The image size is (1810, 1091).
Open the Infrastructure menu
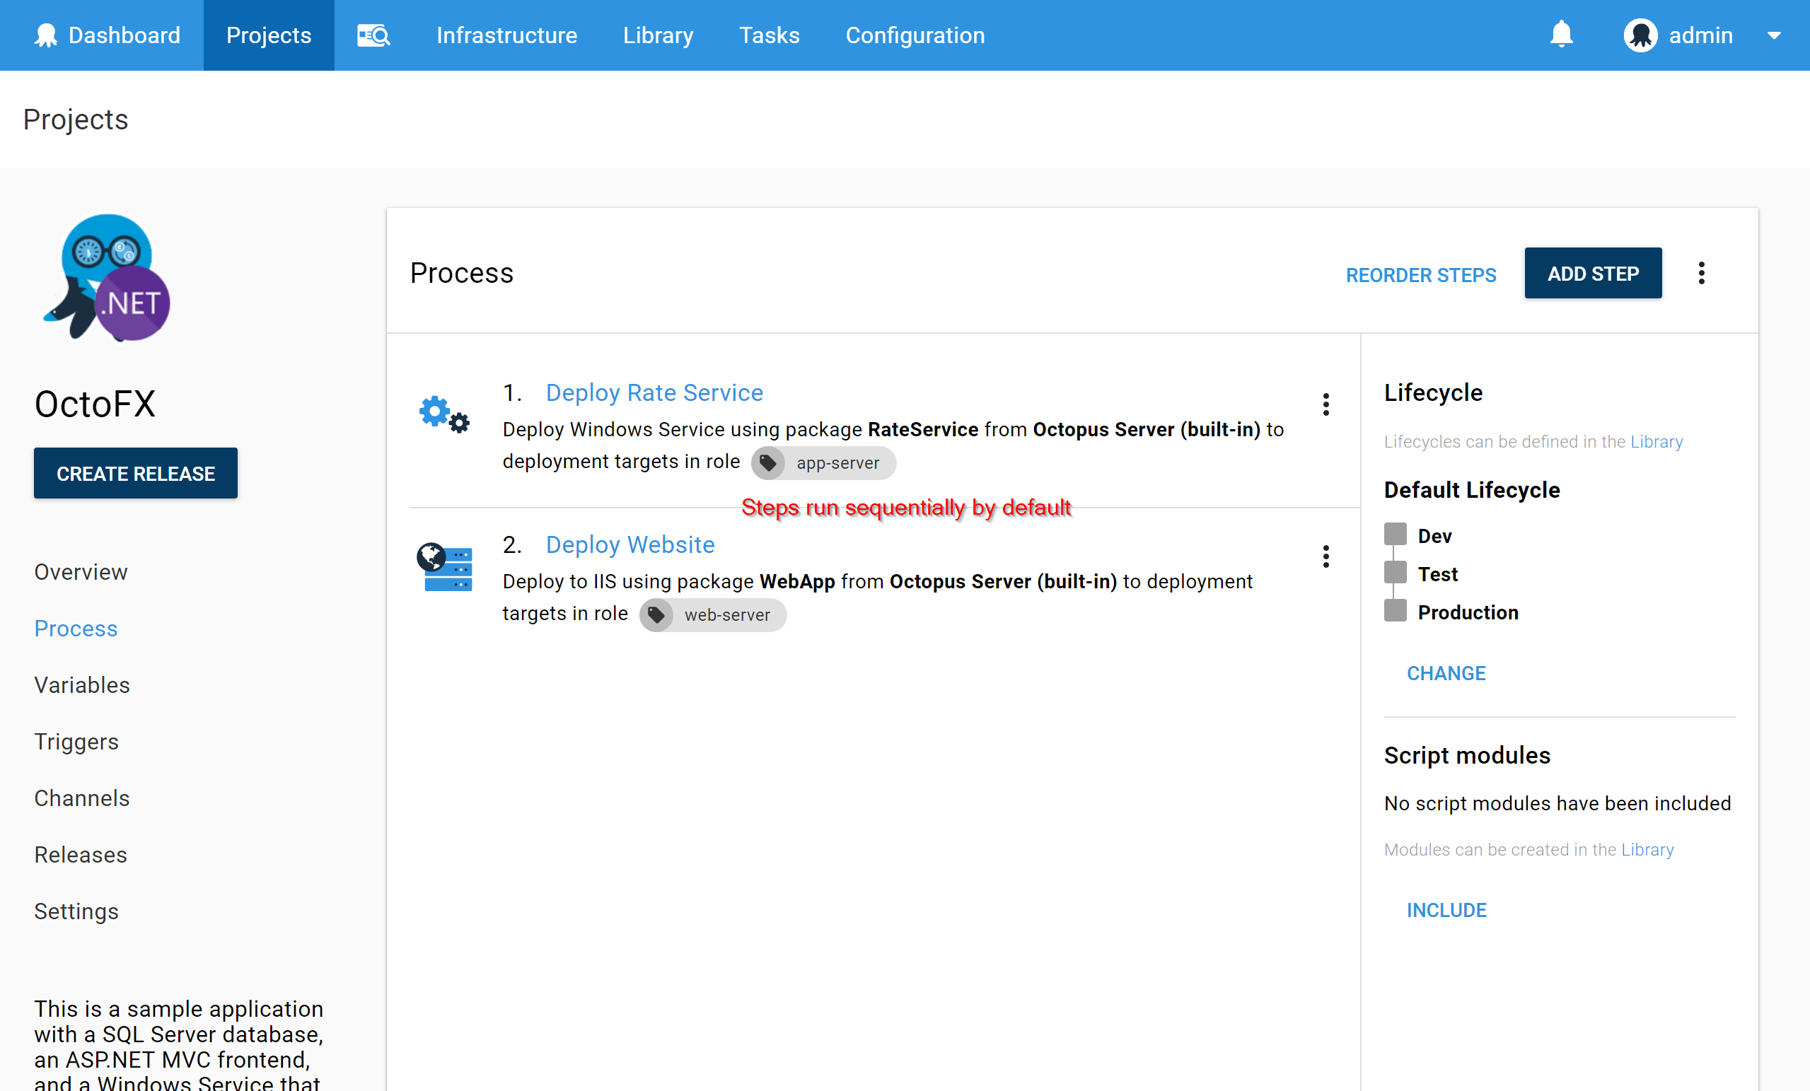(x=507, y=35)
